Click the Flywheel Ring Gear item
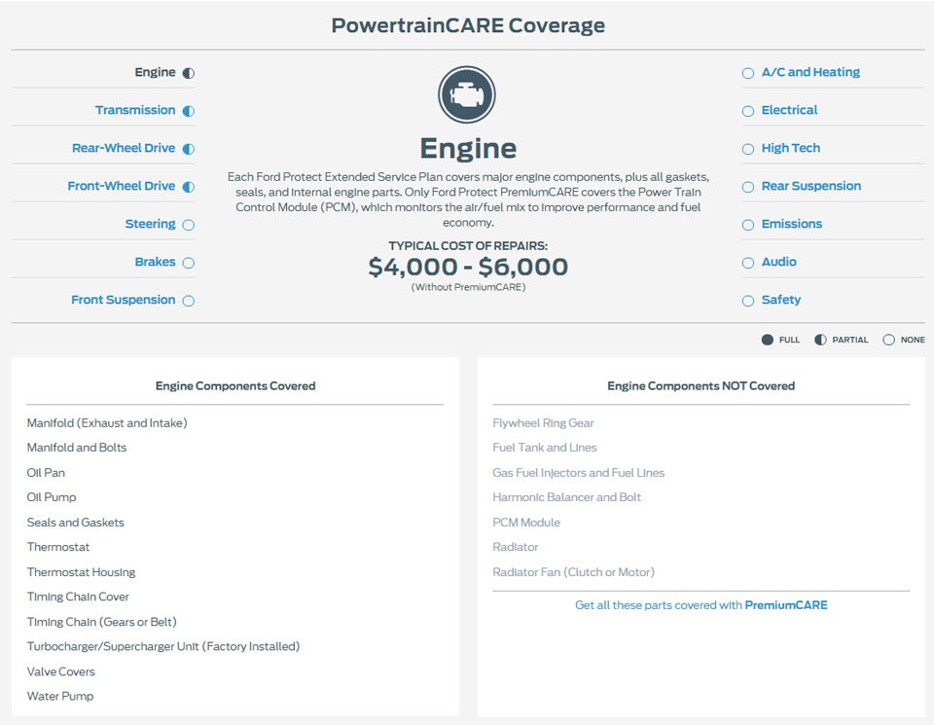 pyautogui.click(x=543, y=423)
